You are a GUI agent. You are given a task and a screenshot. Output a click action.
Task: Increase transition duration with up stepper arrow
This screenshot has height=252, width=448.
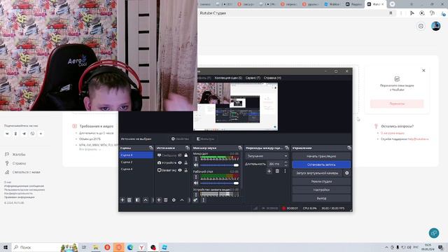(x=286, y=162)
